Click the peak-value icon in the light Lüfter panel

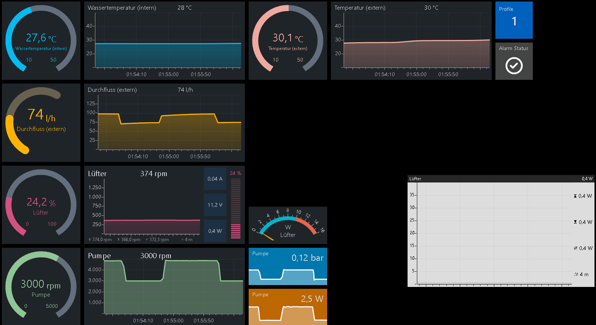[x=575, y=196]
